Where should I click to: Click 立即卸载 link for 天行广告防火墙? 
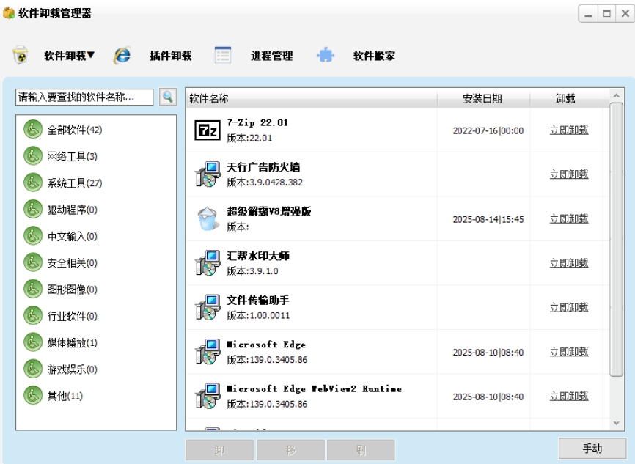pos(569,174)
